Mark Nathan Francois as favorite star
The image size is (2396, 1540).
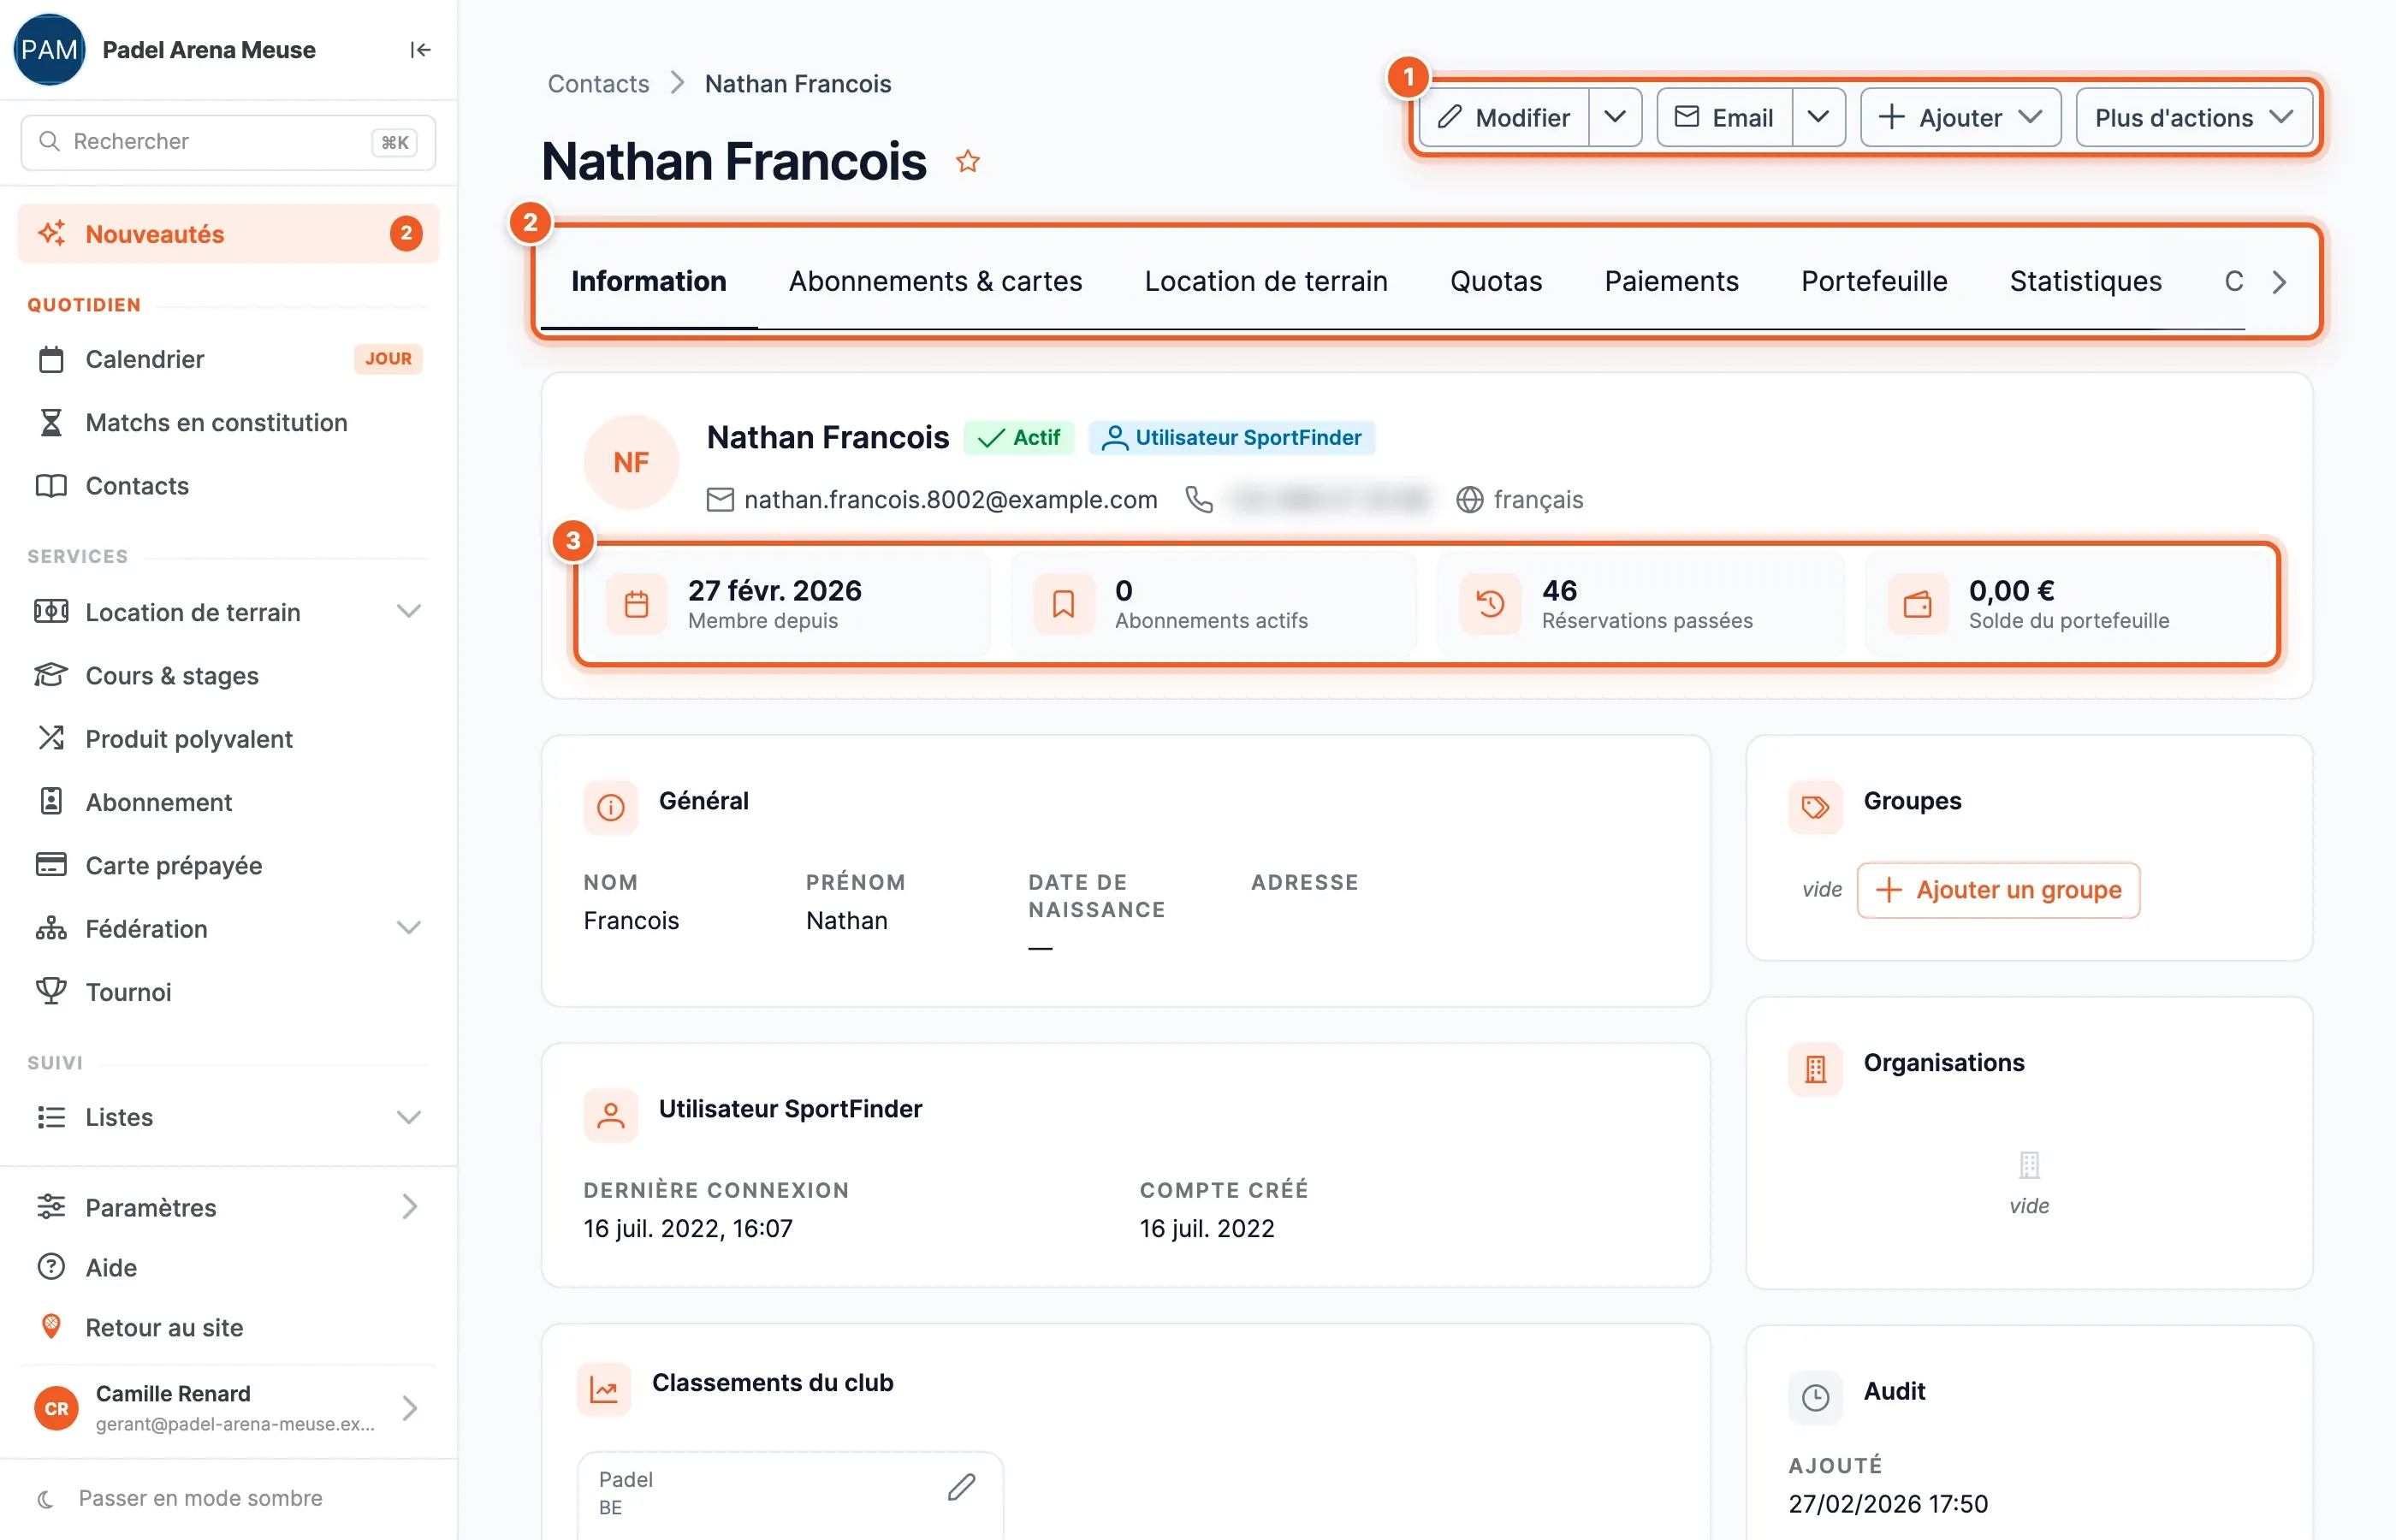[x=967, y=161]
